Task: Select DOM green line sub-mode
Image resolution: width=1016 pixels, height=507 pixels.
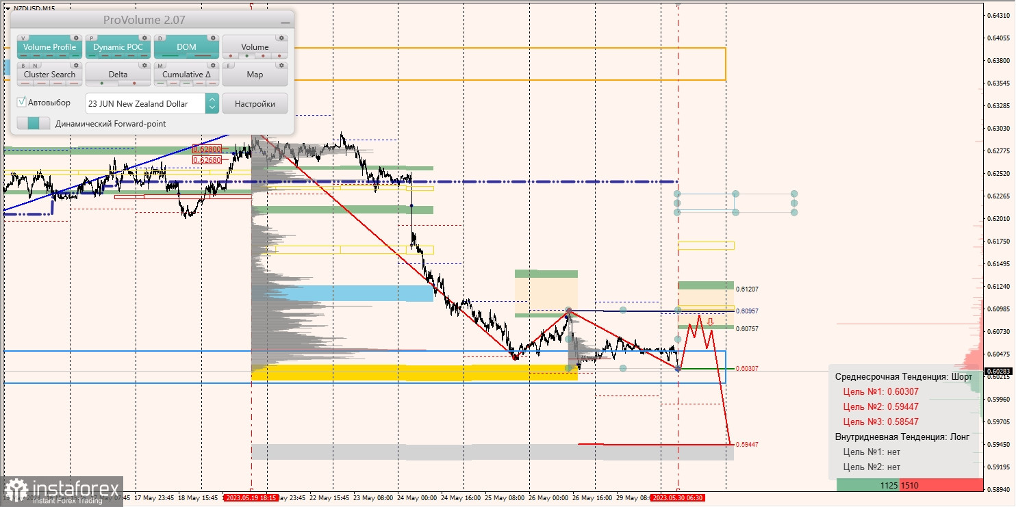Action: point(169,56)
